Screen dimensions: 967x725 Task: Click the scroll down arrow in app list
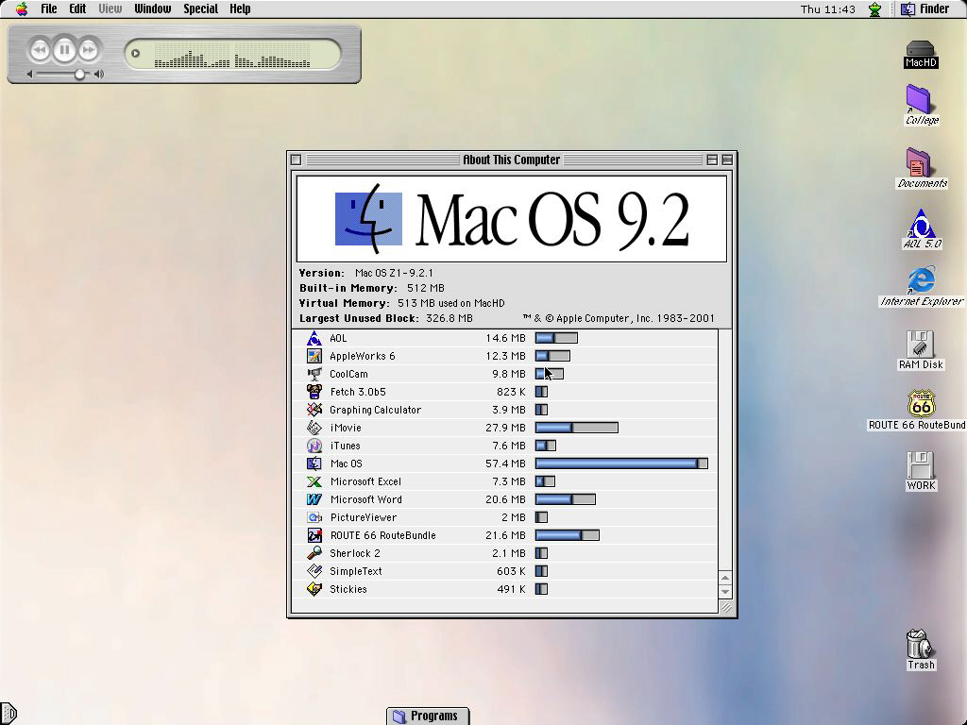click(725, 592)
